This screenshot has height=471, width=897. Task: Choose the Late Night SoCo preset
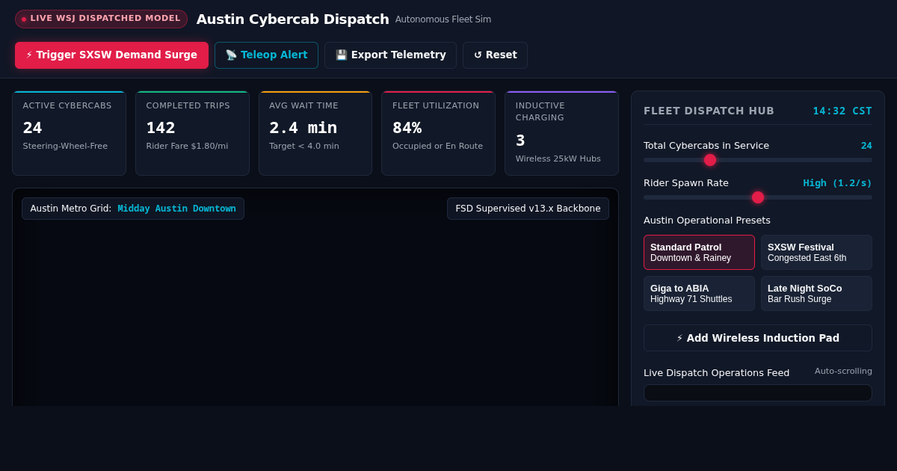(816, 294)
